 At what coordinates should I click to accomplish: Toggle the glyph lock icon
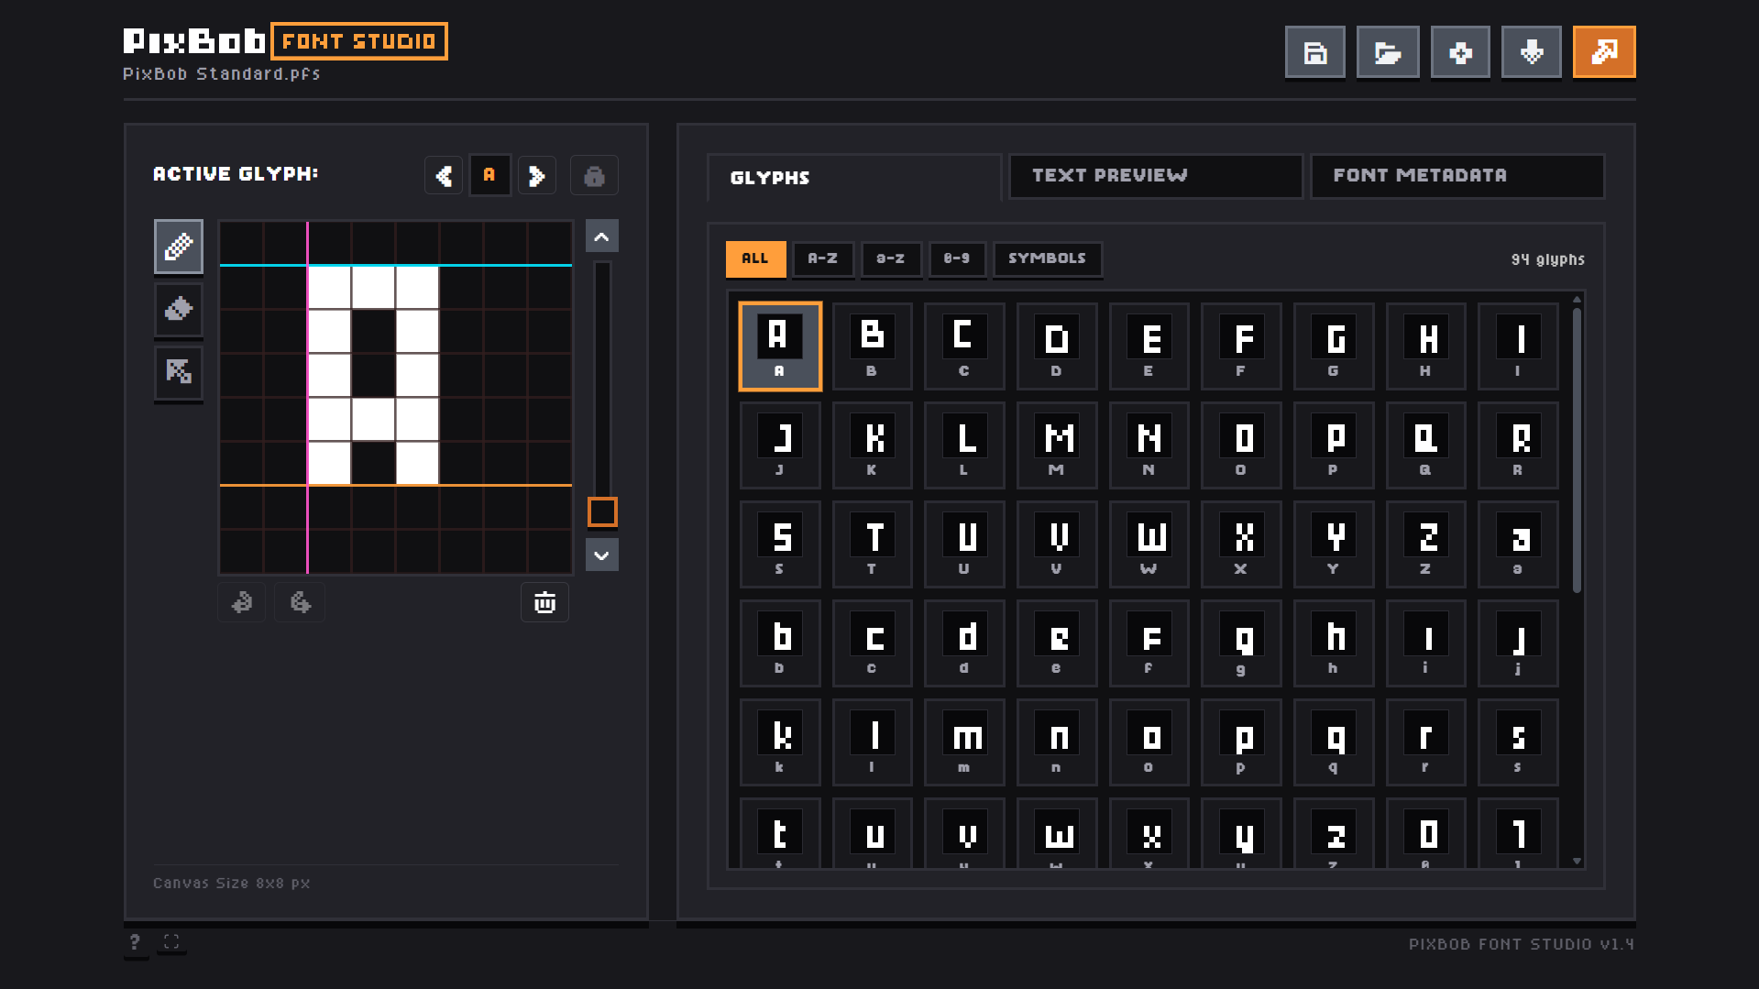click(594, 175)
